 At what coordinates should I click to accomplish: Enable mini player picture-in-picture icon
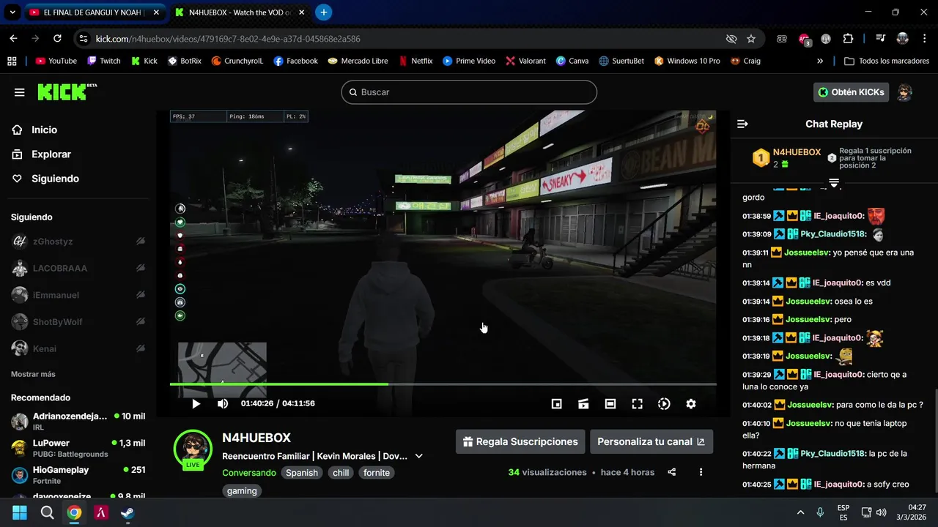pyautogui.click(x=556, y=404)
